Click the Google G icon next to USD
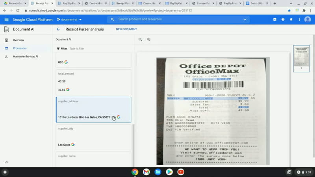The image size is (315, 177). (x=66, y=62)
